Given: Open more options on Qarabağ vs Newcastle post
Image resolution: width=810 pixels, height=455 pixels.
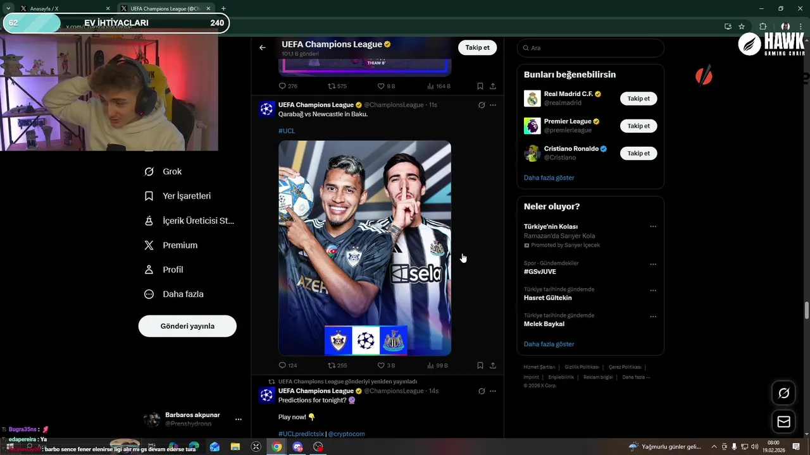Looking at the screenshot, I should pos(493,105).
